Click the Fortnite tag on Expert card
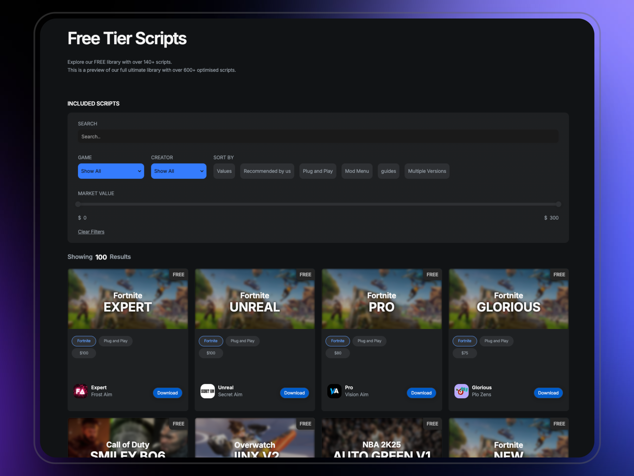The width and height of the screenshot is (634, 476). 84,341
